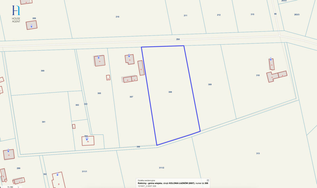Select parcel 210 north of the road

[x=117, y=17]
